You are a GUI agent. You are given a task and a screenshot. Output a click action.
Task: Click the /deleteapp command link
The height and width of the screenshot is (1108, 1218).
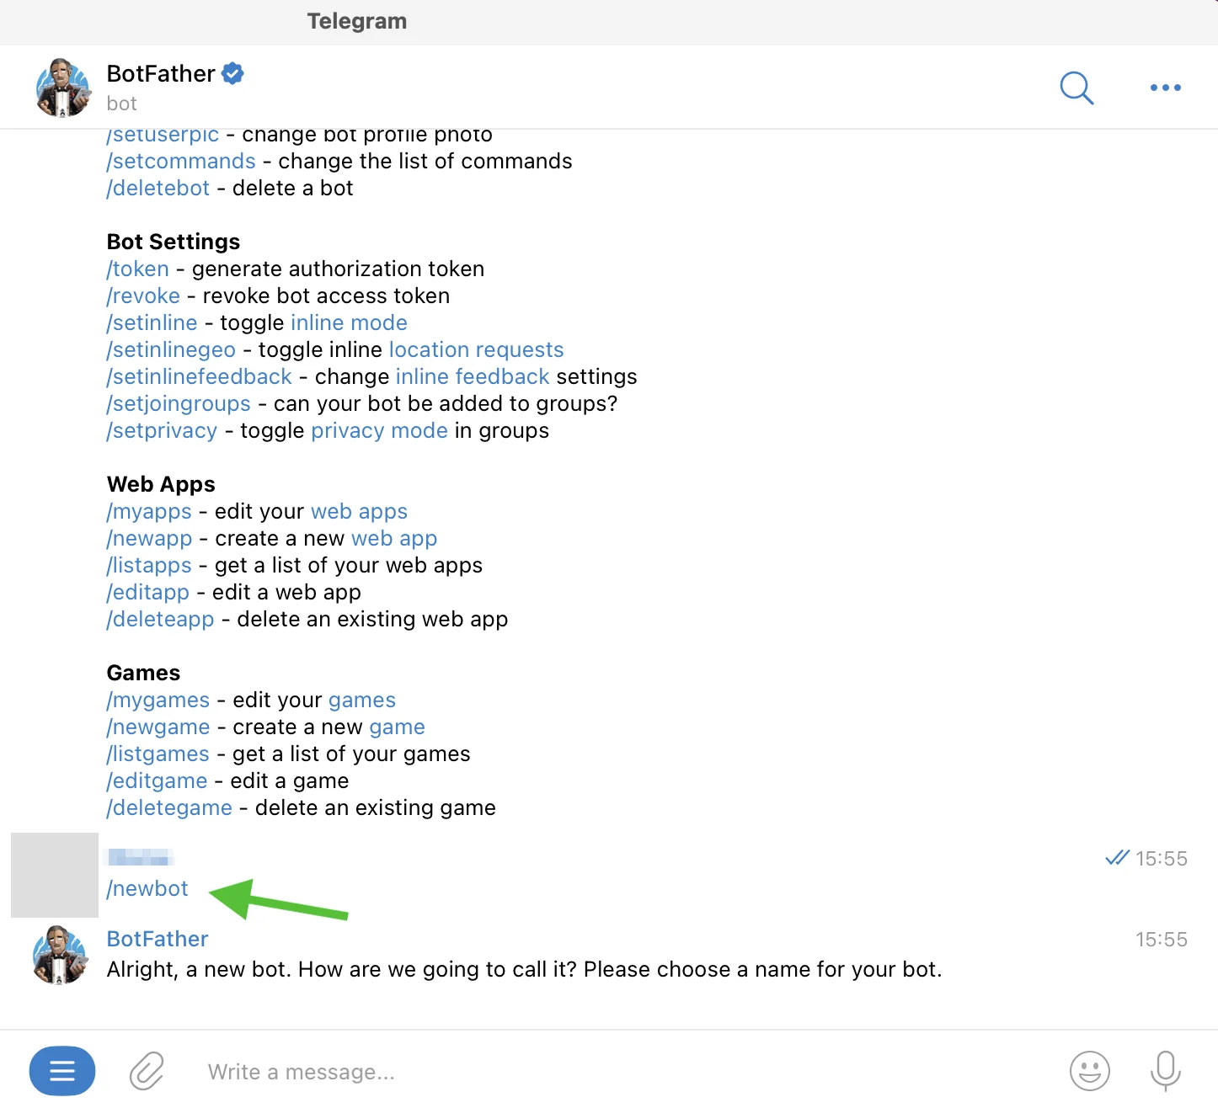tap(160, 619)
